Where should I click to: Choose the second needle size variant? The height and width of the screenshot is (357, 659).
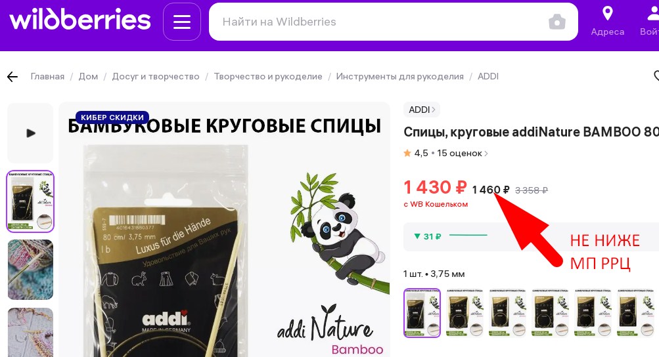[x=465, y=313]
